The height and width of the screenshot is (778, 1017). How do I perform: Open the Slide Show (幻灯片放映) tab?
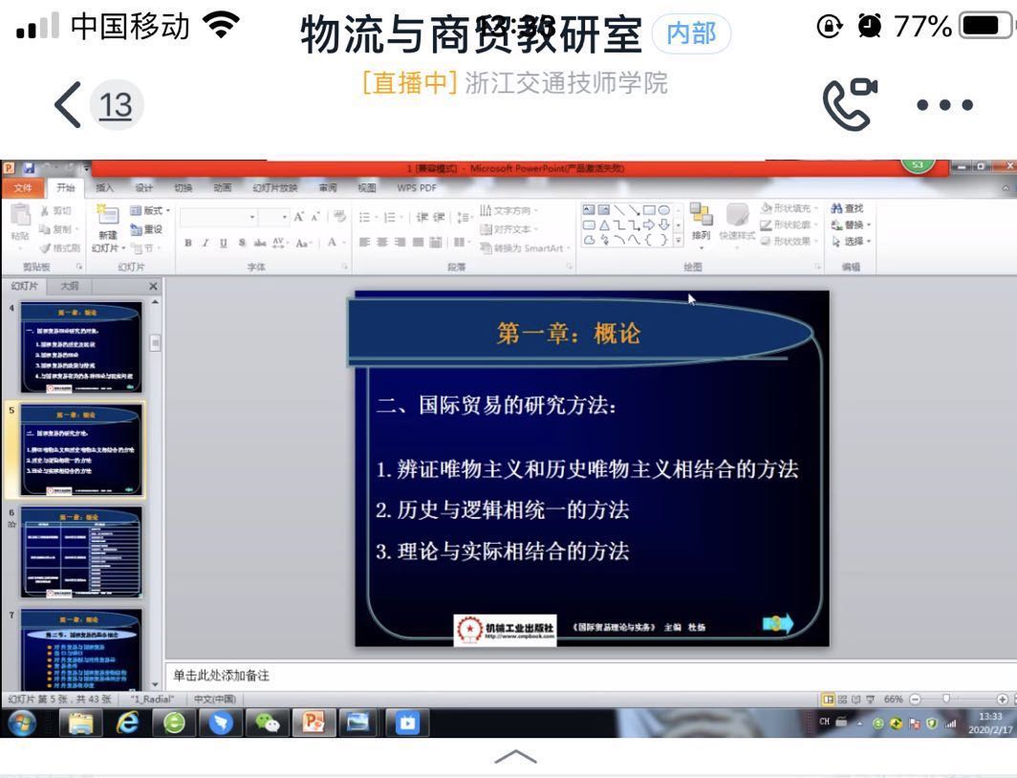275,188
